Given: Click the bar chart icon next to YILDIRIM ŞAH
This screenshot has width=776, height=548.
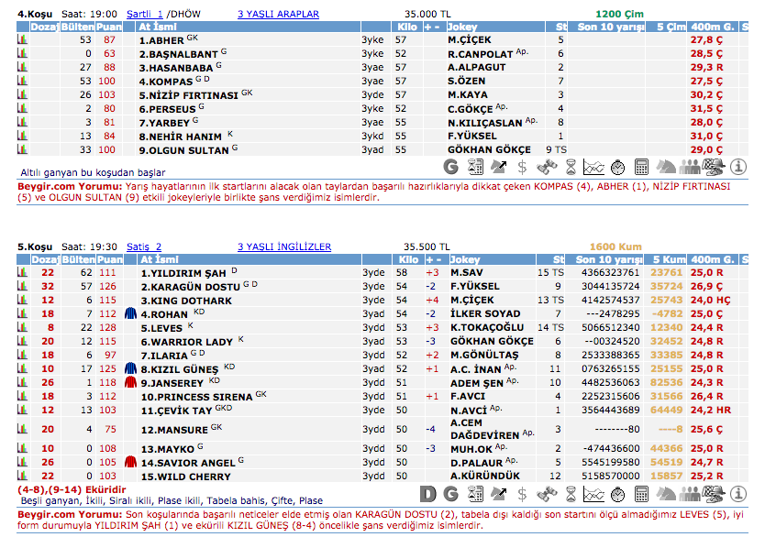Looking at the screenshot, I should click(23, 272).
